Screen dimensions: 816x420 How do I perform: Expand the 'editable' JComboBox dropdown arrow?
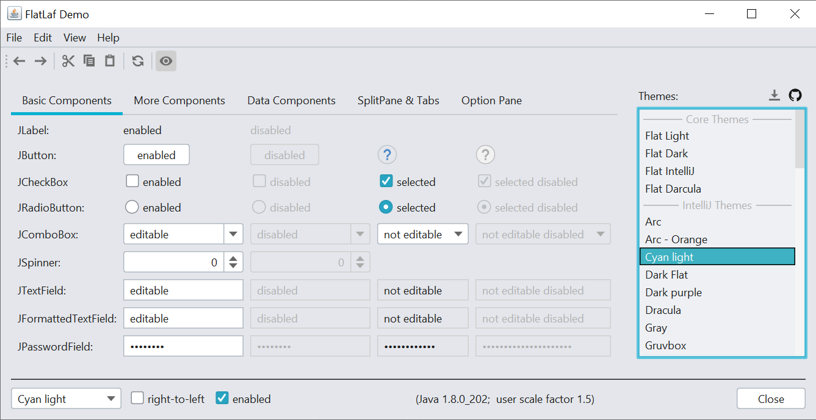pyautogui.click(x=233, y=234)
